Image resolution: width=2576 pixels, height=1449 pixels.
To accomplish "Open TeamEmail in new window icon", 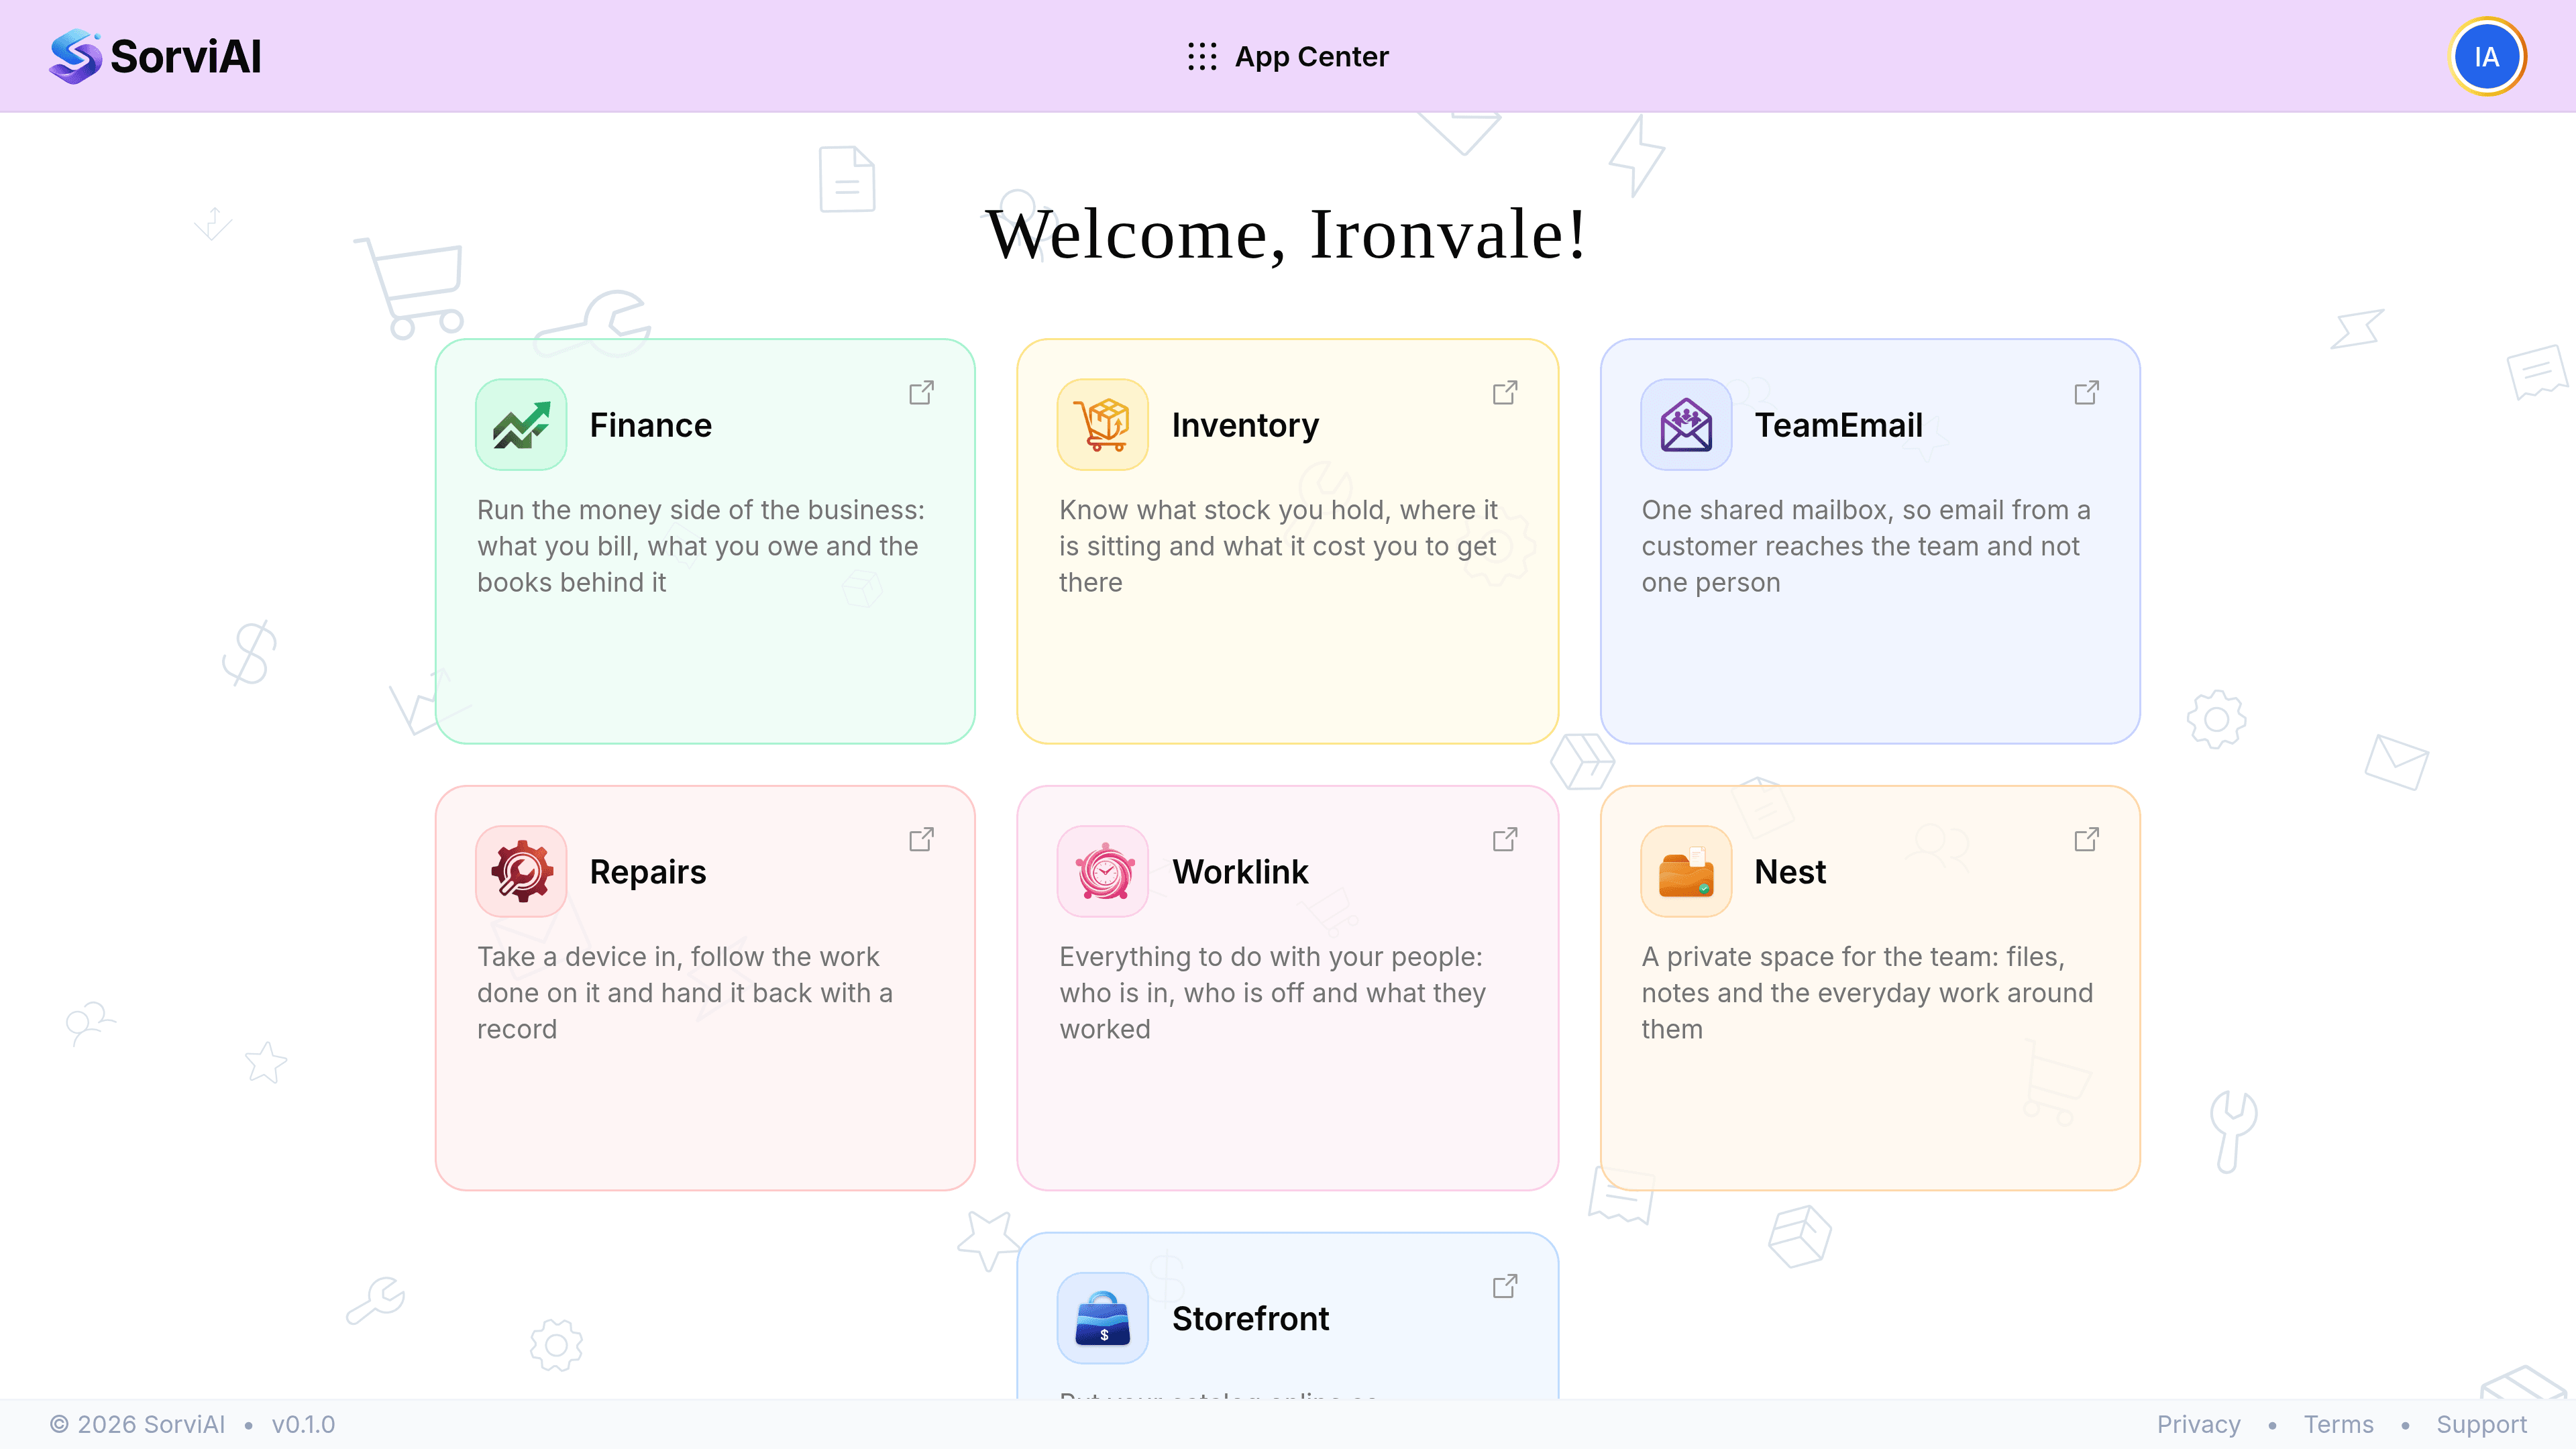I will point(2087,393).
